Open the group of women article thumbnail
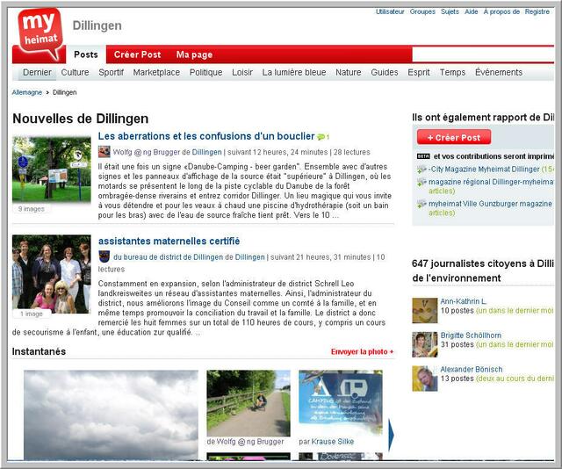The image size is (562, 469). [x=52, y=274]
